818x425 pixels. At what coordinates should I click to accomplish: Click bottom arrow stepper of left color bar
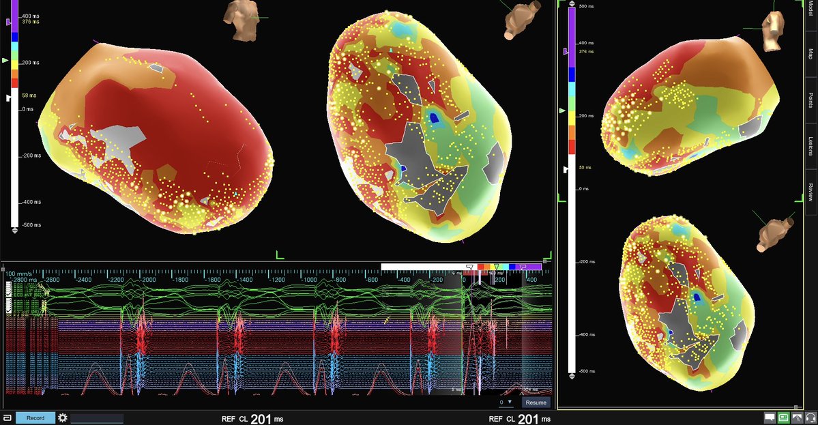pos(14,230)
